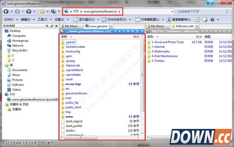Click 文件夹选项(O) toolbar button
This screenshot has width=234, height=147.
pyautogui.click(x=114, y=19)
